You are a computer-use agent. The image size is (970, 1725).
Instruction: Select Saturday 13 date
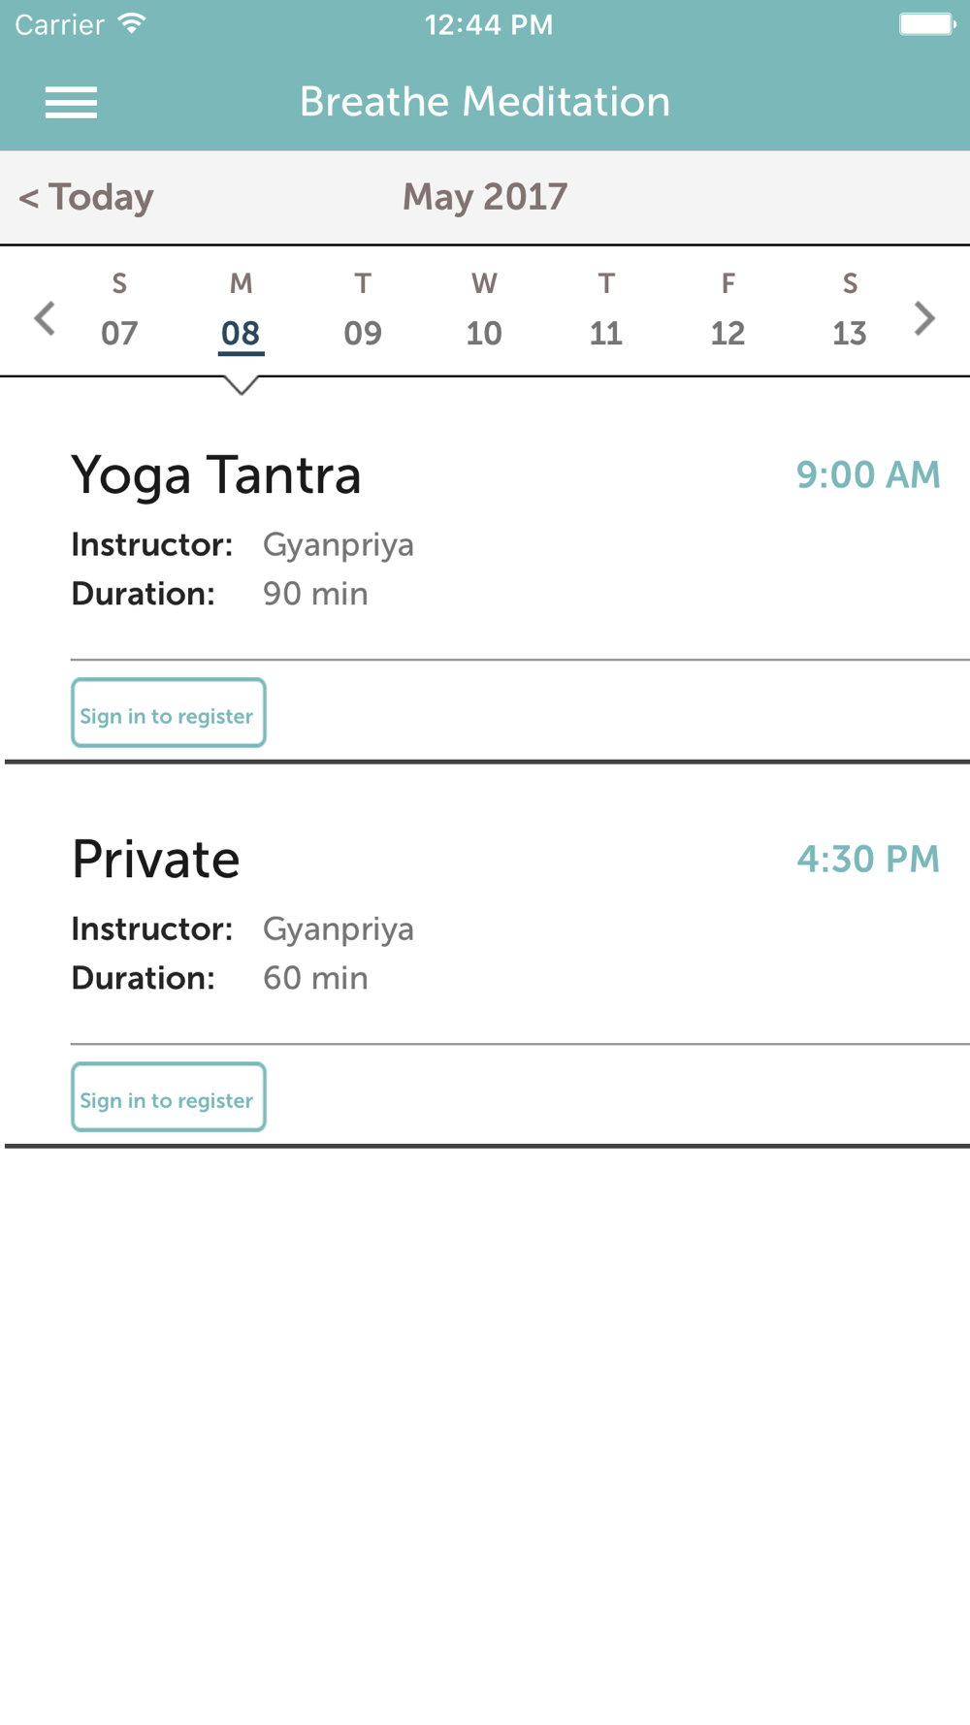click(850, 310)
